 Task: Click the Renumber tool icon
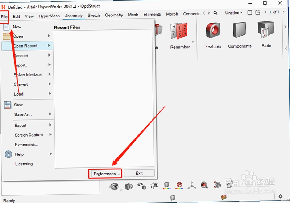click(x=179, y=31)
